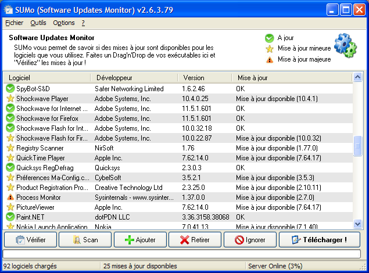Click the green check icon for Shockwave for Firefox
The height and width of the screenshot is (273, 369).
coord(10,118)
